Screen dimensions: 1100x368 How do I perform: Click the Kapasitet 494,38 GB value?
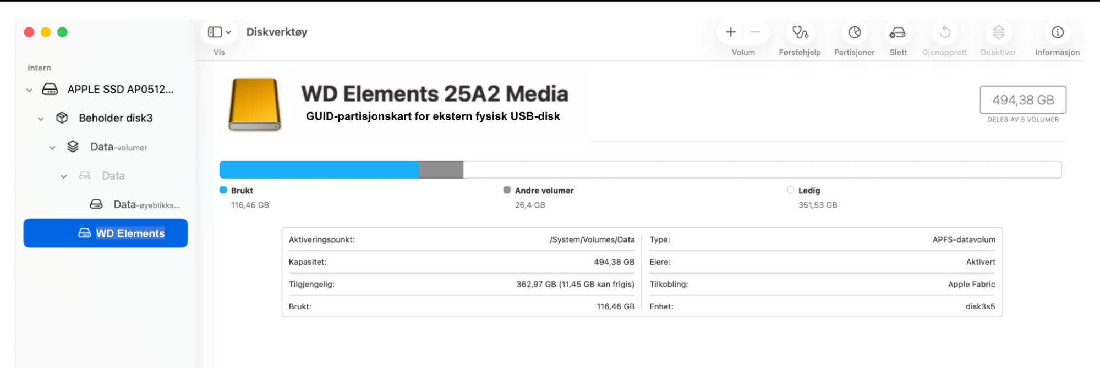[x=614, y=262]
